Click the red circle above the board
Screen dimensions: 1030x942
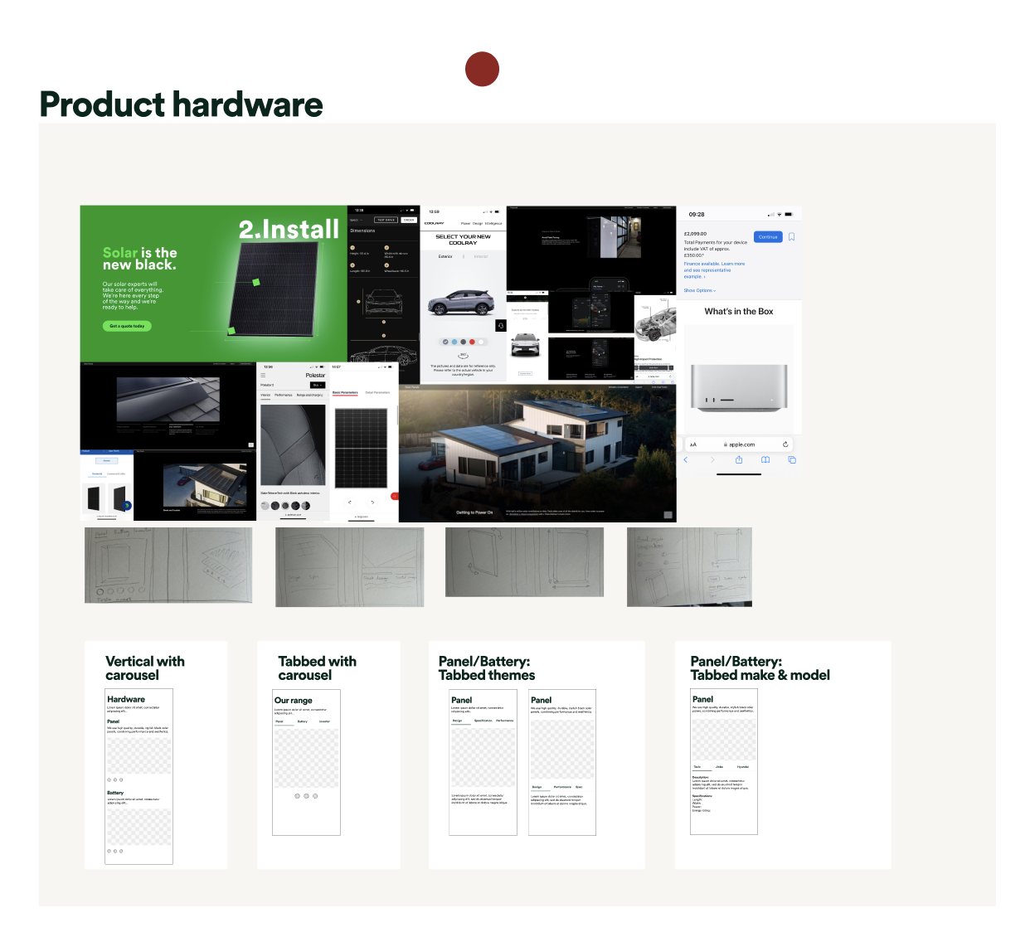[482, 69]
